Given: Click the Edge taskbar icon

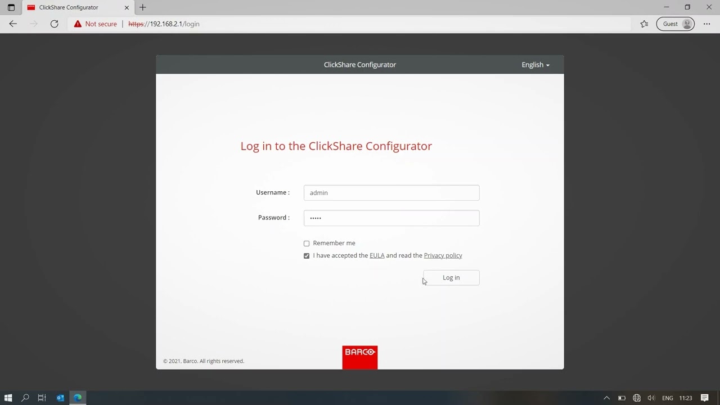Looking at the screenshot, I should tap(78, 398).
